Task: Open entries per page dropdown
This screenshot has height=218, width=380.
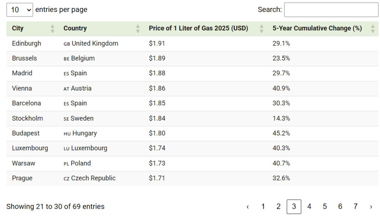Action: coord(20,10)
